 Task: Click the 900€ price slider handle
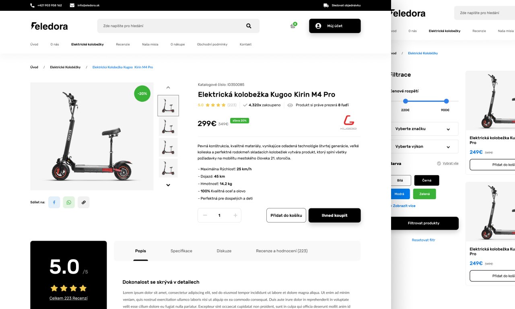[x=446, y=101]
